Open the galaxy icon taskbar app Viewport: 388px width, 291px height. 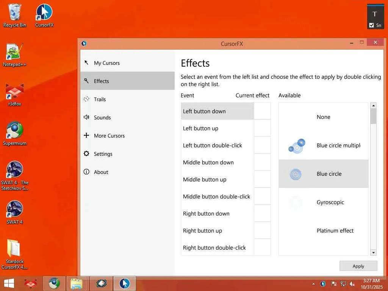101,283
